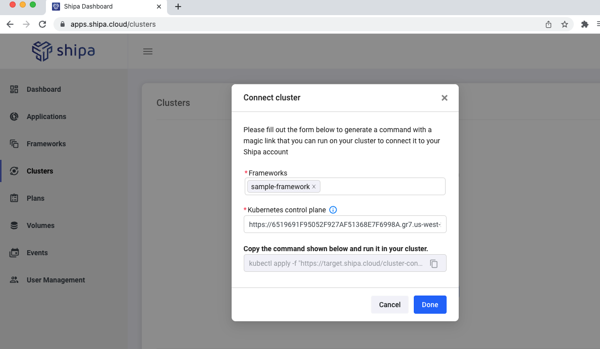Toggle the hamburger menu icon
Screen dimensions: 600x349
point(148,51)
